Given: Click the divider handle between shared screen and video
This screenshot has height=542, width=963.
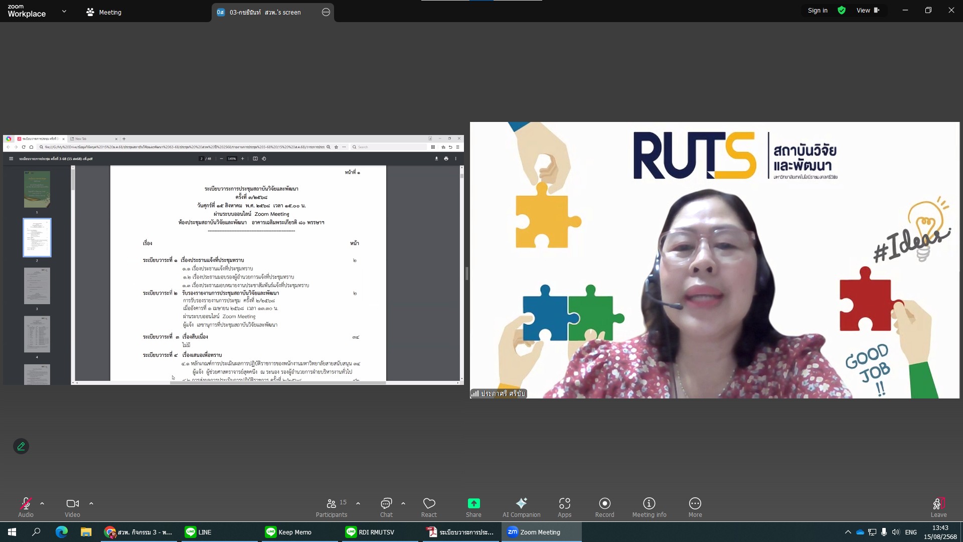Looking at the screenshot, I should coord(467,274).
